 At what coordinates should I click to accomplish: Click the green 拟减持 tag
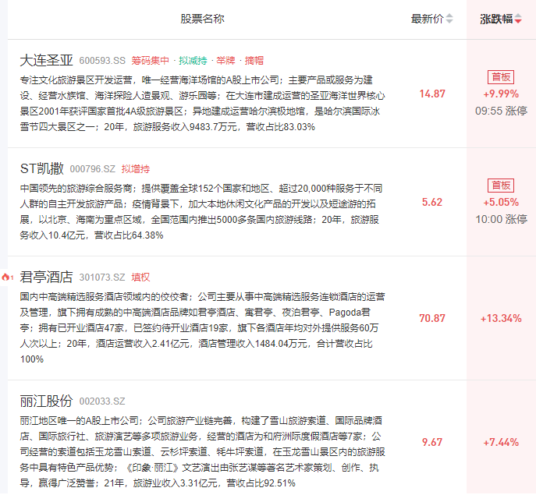tap(193, 61)
